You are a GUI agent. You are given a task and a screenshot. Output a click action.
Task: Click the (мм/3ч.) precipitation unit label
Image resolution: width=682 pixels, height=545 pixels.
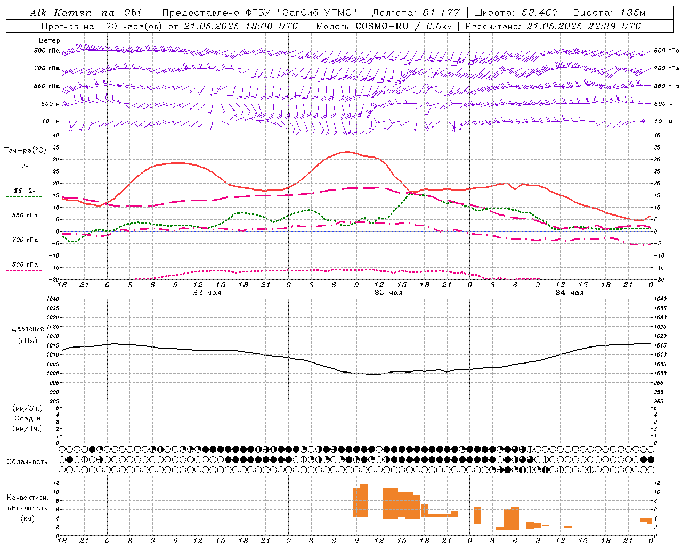click(x=28, y=408)
